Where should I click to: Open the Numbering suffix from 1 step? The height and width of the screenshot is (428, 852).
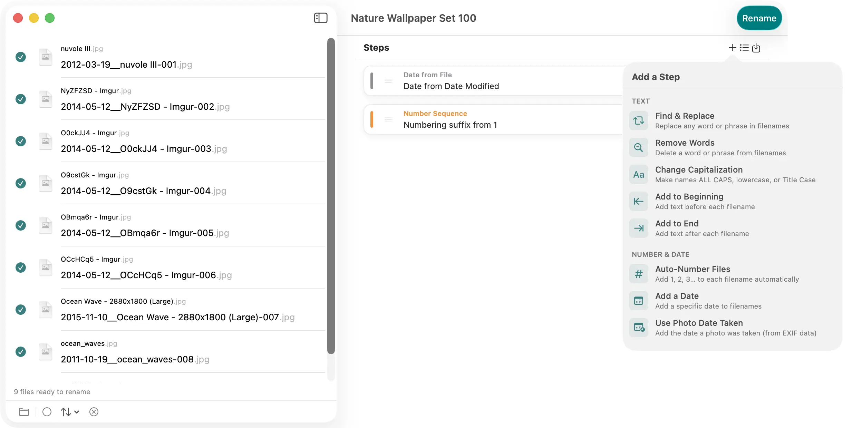(x=494, y=119)
